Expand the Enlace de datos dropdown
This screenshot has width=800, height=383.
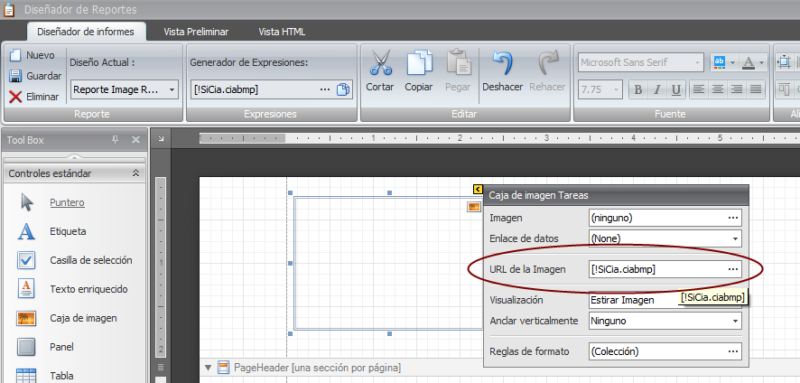[735, 238]
